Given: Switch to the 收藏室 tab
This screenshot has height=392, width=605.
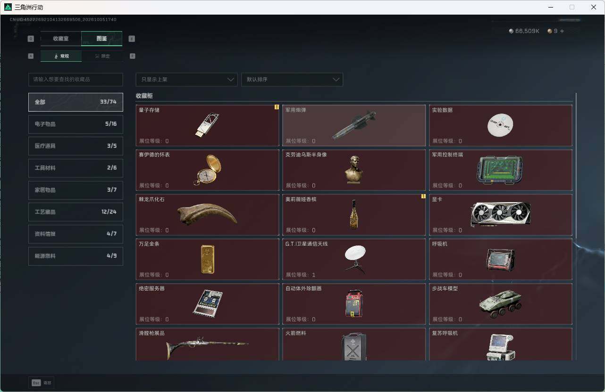Looking at the screenshot, I should pyautogui.click(x=61, y=39).
